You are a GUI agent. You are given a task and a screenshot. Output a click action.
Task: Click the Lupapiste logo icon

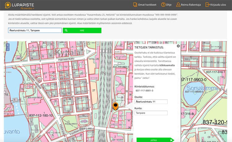click(7, 5)
